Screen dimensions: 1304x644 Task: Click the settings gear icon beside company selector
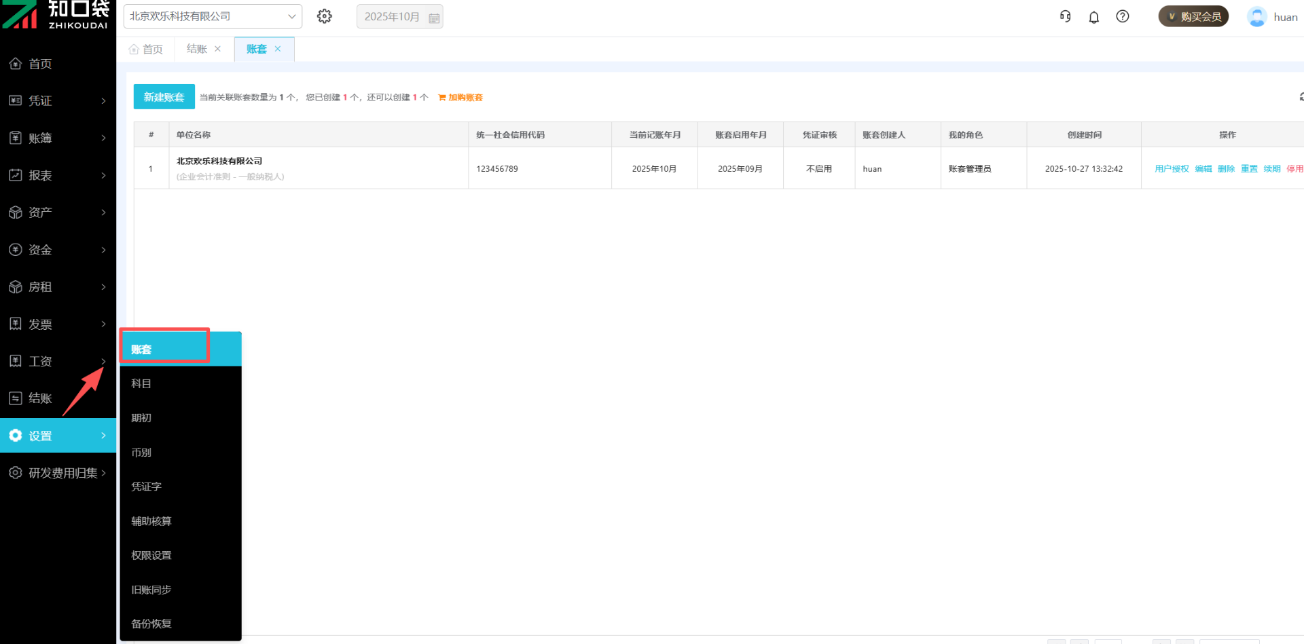[x=325, y=16]
